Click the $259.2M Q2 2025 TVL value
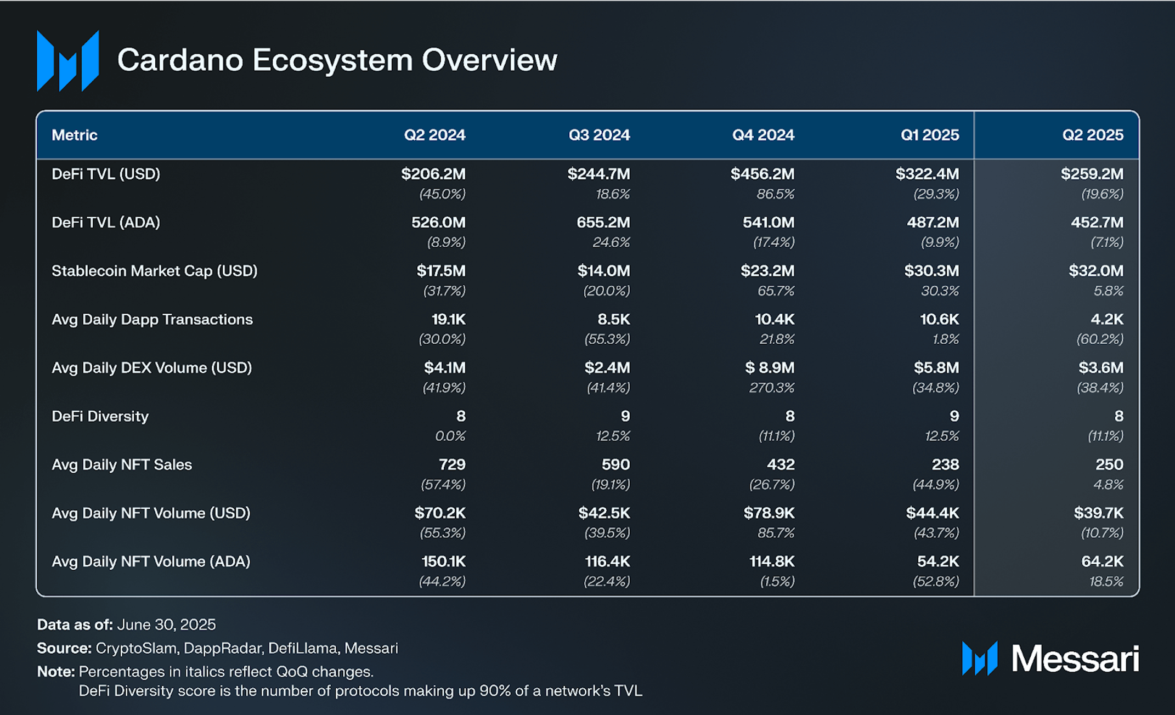 (1092, 174)
